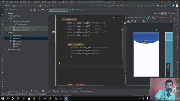The width and height of the screenshot is (180, 101).
Task: Click the Make Project hammer icon
Action: [x=92, y=6]
